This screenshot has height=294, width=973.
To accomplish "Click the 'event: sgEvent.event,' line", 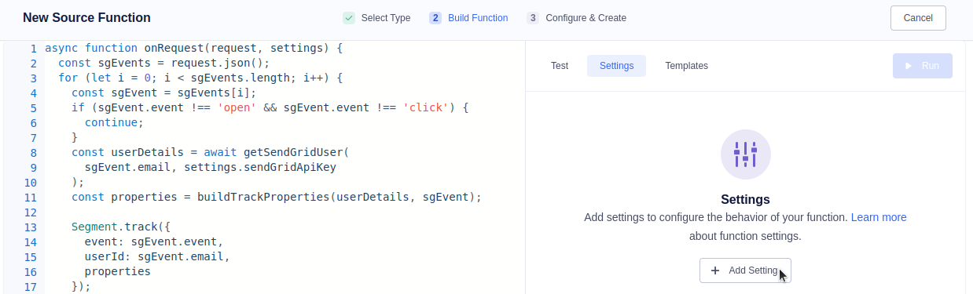I will (154, 241).
